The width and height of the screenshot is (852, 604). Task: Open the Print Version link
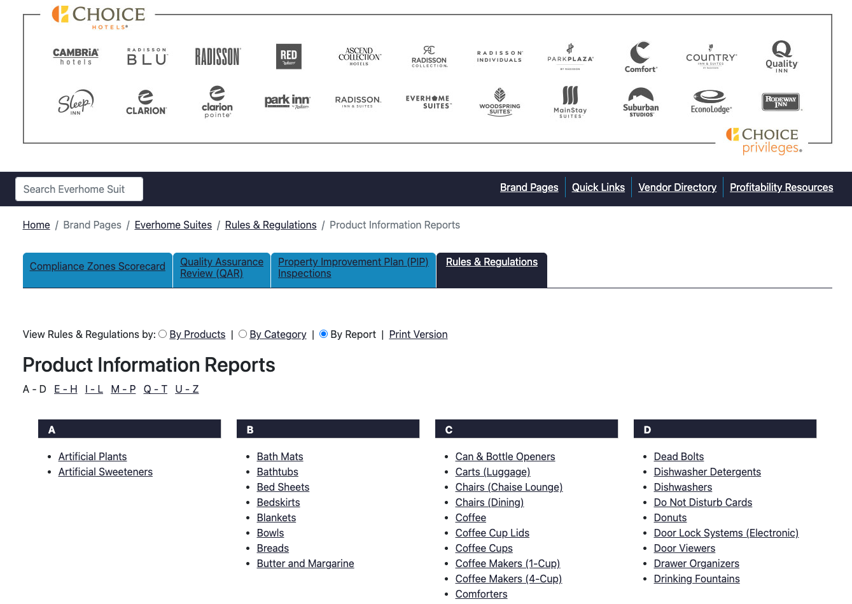tap(418, 334)
